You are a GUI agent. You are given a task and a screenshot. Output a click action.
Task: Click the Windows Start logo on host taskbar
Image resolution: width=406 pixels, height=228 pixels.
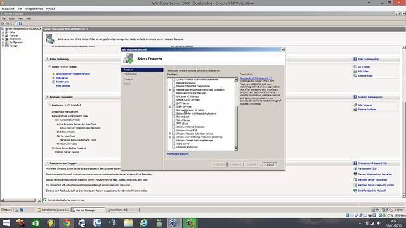6,223
